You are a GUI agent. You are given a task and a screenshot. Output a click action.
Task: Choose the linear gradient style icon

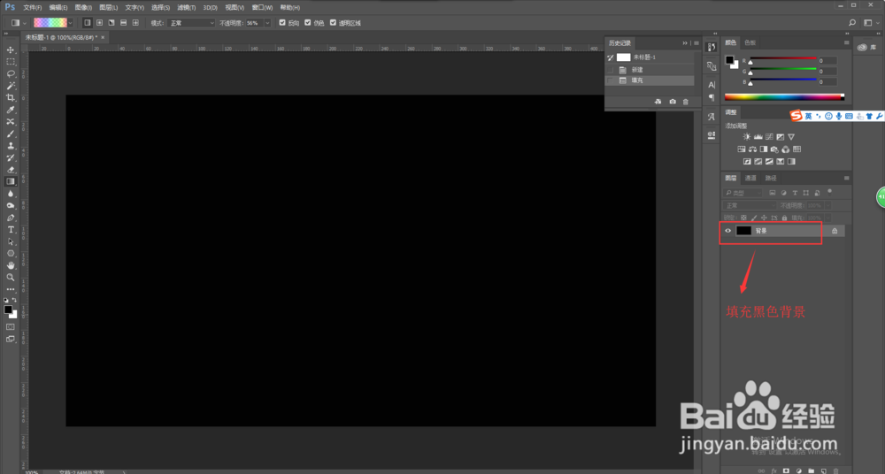[x=87, y=23]
